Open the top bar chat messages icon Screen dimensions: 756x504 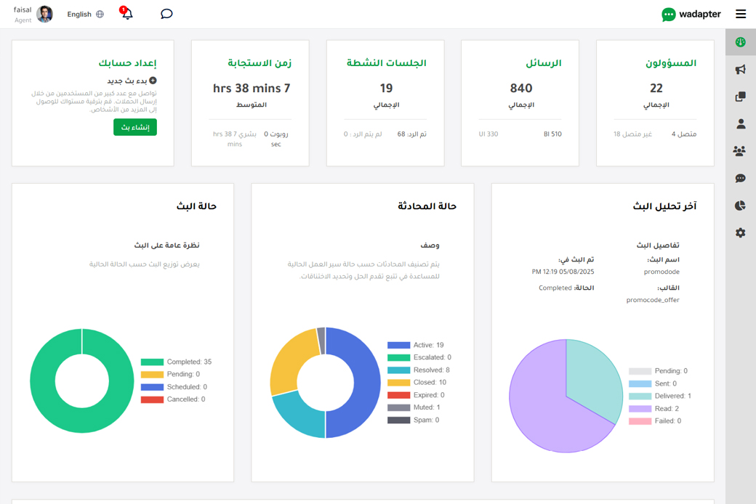point(166,14)
